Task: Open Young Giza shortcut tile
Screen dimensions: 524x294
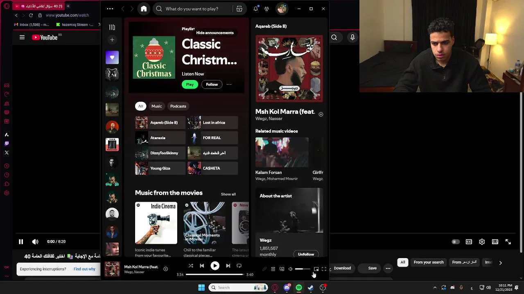Action: coord(160,168)
